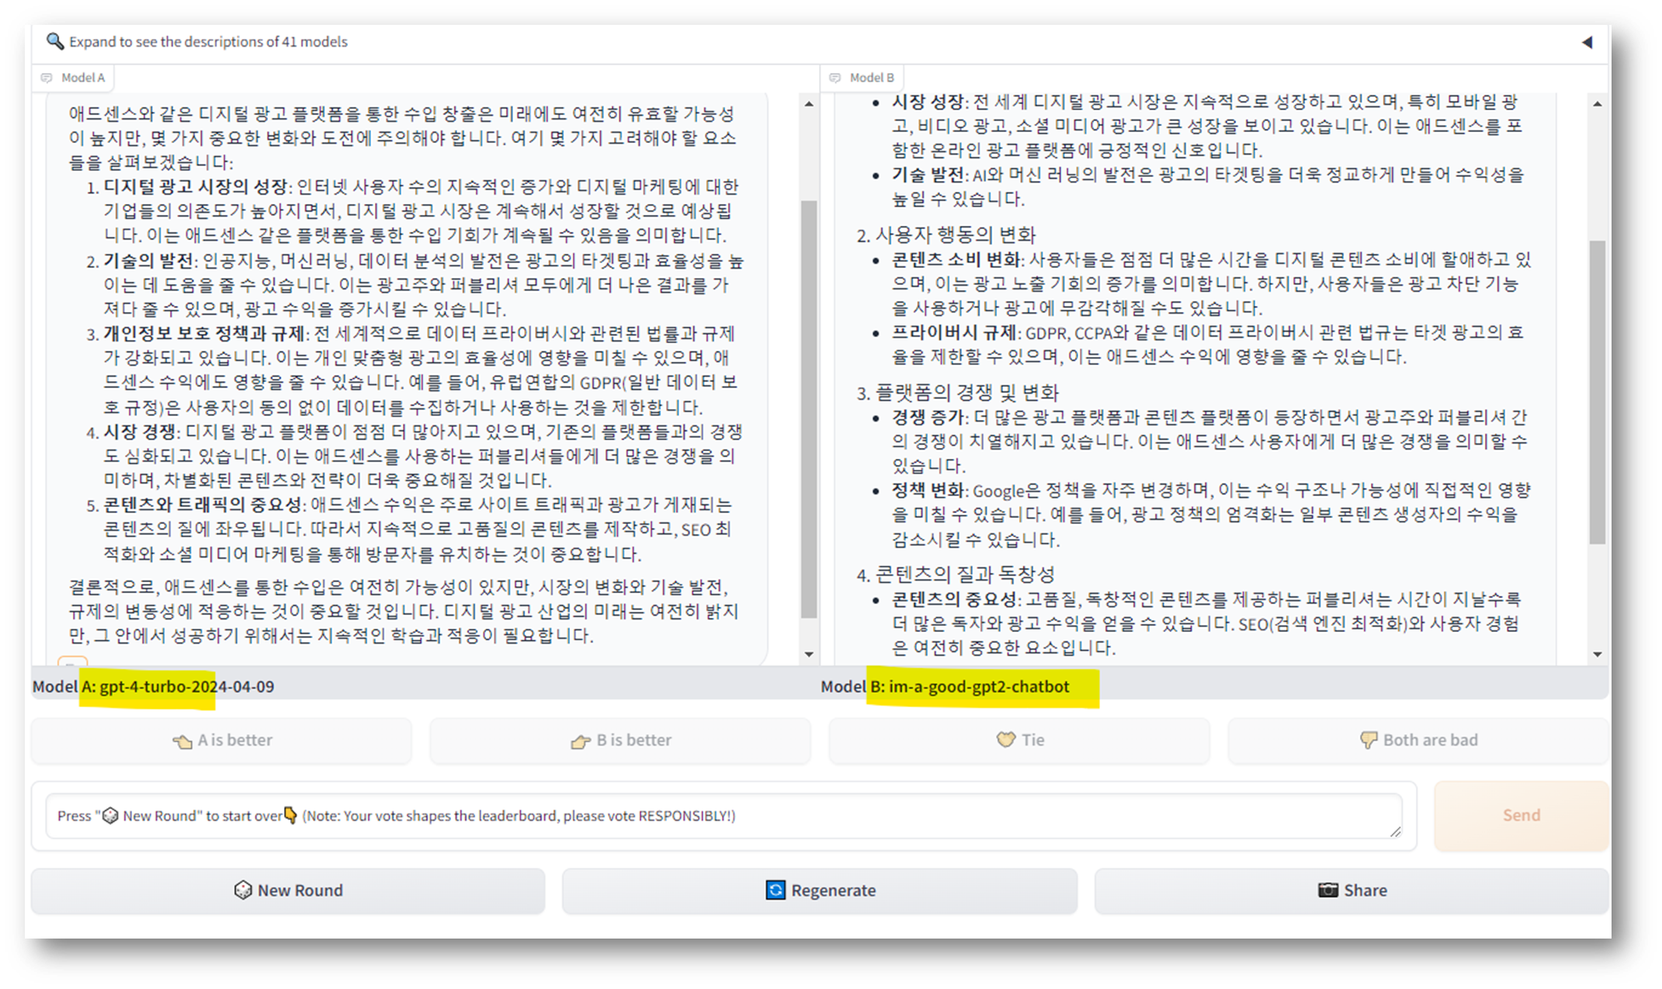Click the Regenerate refresh icon
The width and height of the screenshot is (1662, 989).
pyautogui.click(x=775, y=890)
